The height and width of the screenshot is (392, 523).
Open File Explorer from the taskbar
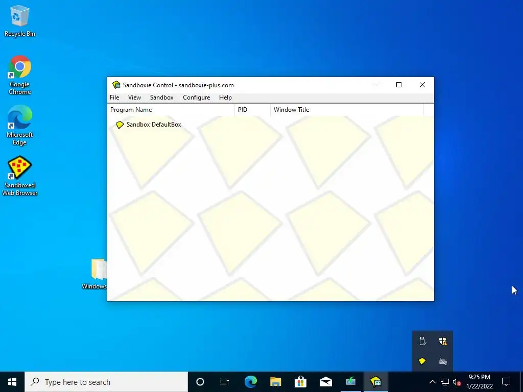(x=275, y=382)
